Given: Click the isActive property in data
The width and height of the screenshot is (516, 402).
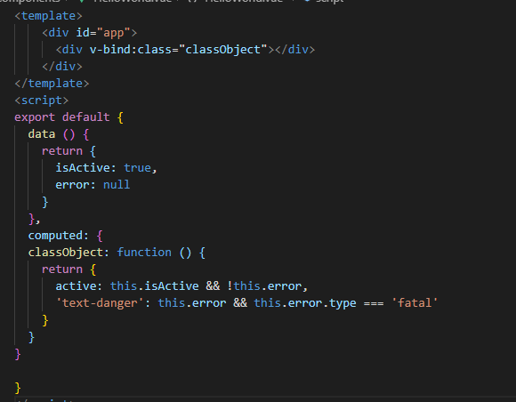Looking at the screenshot, I should pos(82,168).
